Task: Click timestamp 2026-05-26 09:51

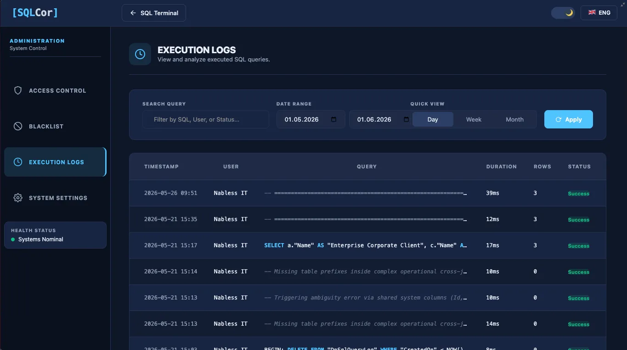Action: coord(170,193)
